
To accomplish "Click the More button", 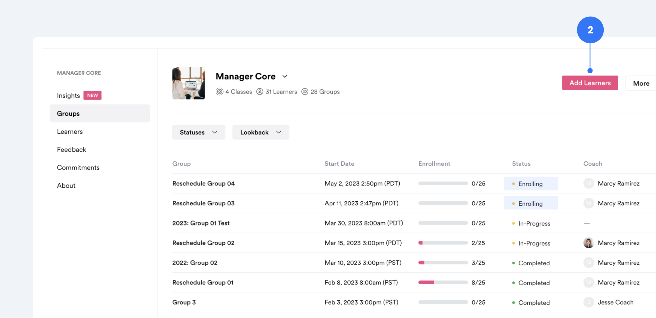I will tap(641, 83).
